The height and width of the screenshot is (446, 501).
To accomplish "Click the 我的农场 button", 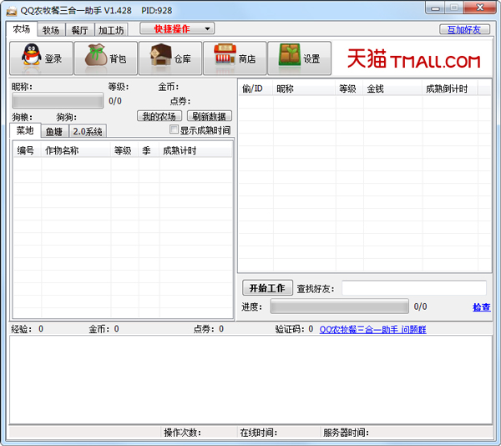I will (159, 116).
